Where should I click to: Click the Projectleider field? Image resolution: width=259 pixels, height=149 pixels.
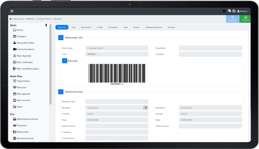(x=210, y=48)
